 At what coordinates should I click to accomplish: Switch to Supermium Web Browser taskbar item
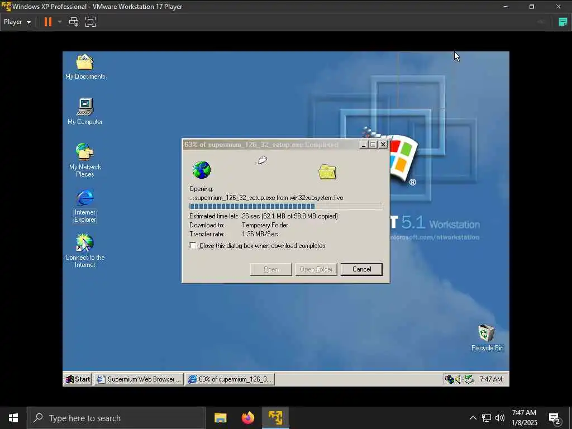pos(139,379)
